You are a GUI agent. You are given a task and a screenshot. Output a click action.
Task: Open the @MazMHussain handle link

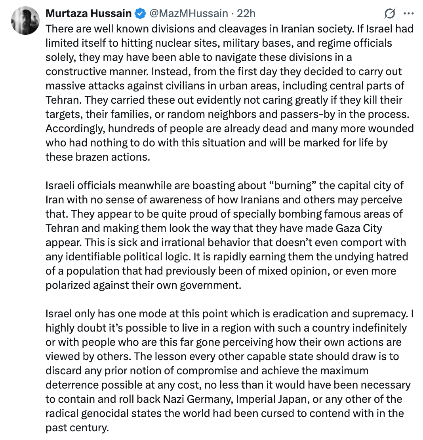click(189, 13)
